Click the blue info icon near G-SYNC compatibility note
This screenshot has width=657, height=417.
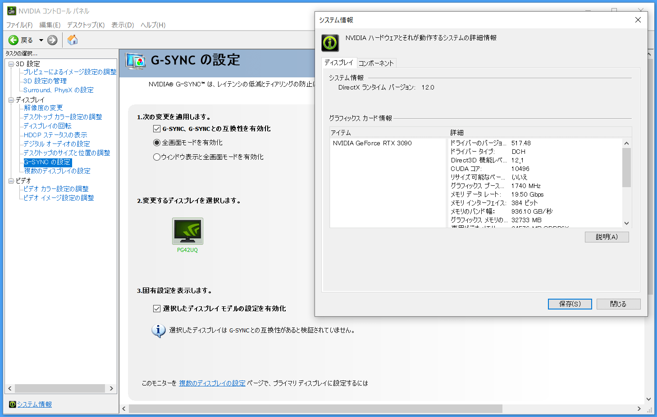[x=158, y=331]
